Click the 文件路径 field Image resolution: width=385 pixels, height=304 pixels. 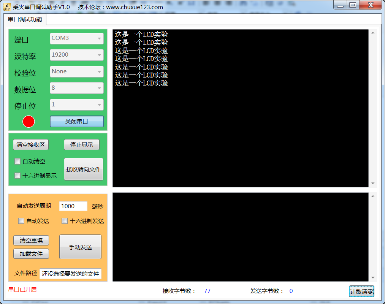(x=70, y=274)
